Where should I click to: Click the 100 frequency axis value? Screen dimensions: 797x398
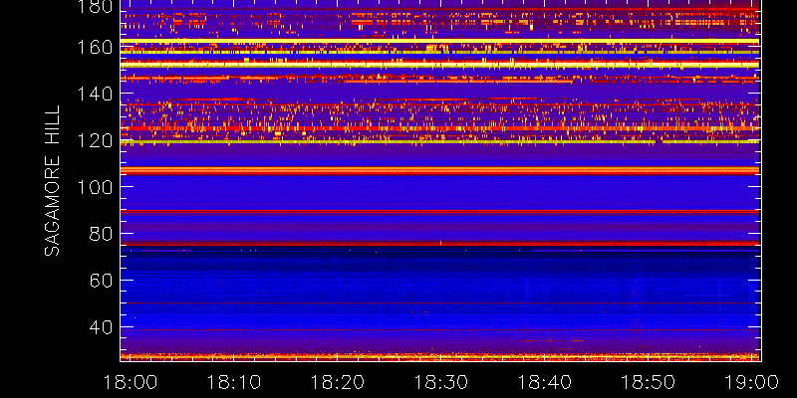pyautogui.click(x=94, y=187)
